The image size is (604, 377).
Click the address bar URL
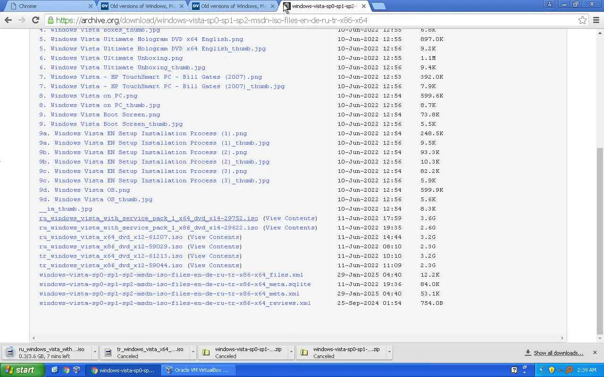(211, 20)
